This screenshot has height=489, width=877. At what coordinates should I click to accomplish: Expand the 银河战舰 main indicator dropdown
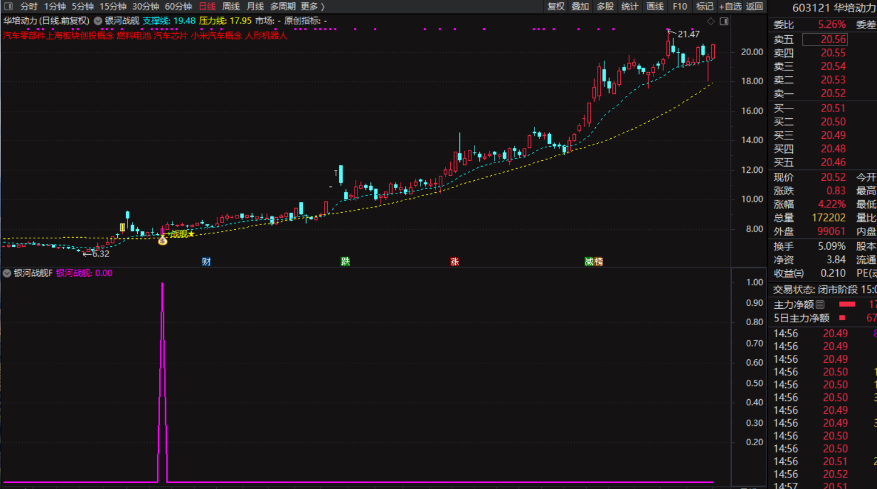98,20
